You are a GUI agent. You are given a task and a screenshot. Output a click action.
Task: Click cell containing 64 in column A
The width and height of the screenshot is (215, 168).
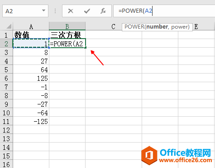point(31,69)
